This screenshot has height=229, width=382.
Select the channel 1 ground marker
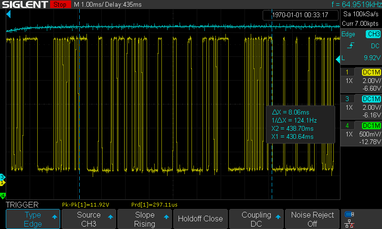(x=2, y=182)
